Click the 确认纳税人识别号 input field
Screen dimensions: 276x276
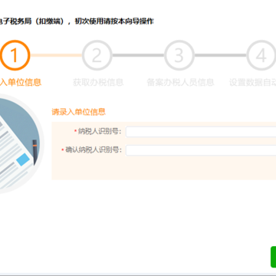(x=201, y=150)
